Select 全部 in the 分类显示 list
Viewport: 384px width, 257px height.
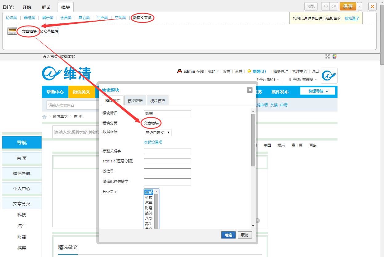149,192
